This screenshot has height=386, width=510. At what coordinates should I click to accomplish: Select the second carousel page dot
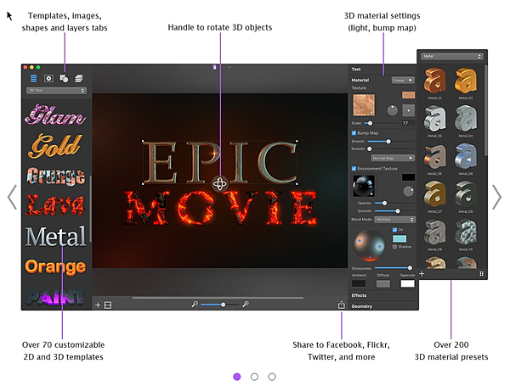coord(254,377)
